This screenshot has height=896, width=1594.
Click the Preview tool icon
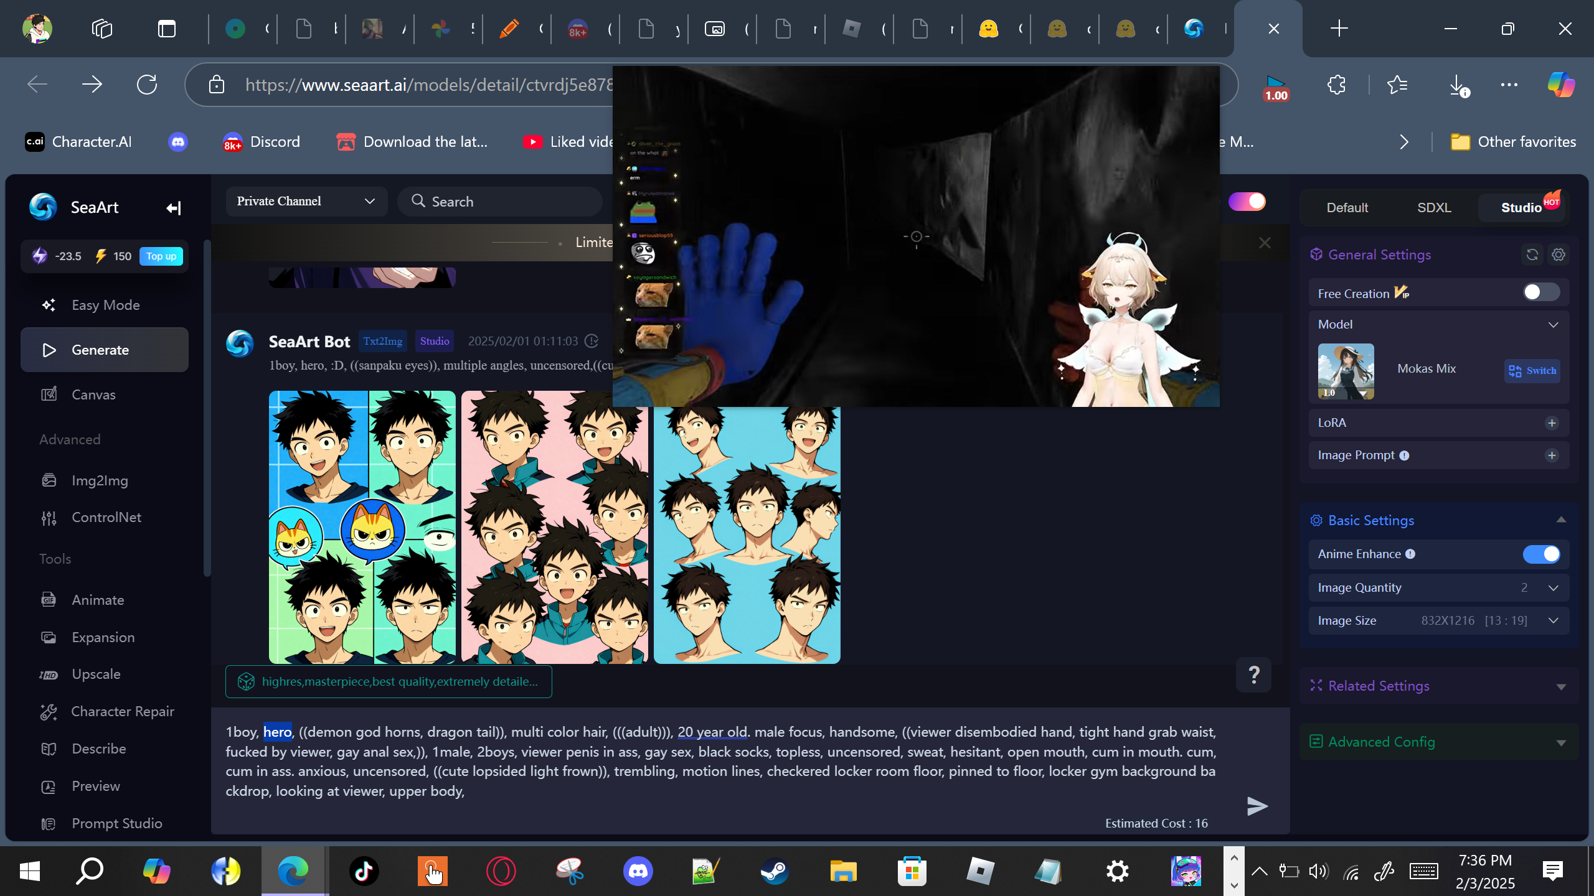point(49,786)
